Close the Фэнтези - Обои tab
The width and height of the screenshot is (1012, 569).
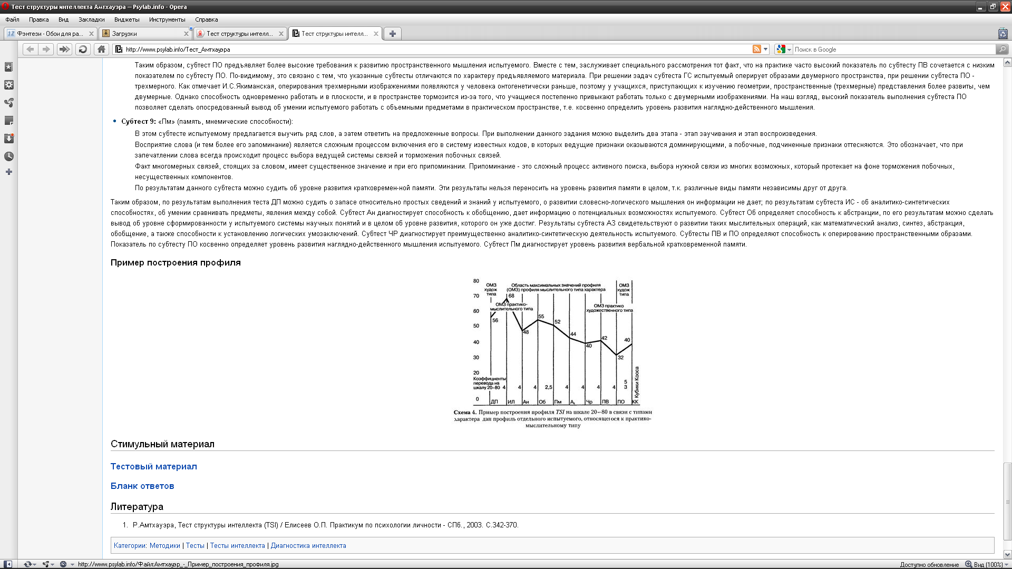(91, 34)
